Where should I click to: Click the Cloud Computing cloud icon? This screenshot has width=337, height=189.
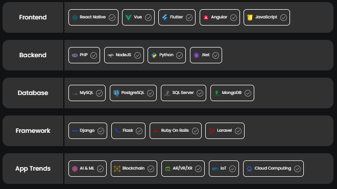[x=249, y=169]
